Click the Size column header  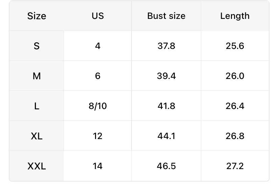(x=37, y=16)
